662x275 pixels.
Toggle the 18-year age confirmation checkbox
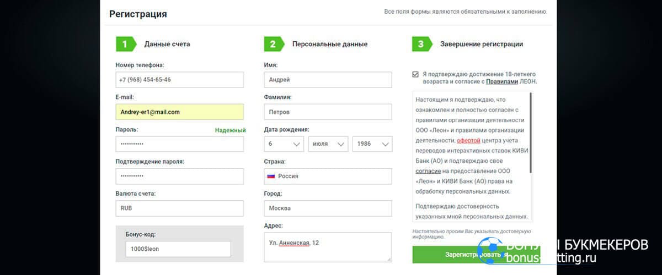[415, 74]
